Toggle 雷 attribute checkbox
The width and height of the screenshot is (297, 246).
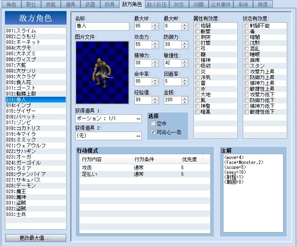(197, 83)
